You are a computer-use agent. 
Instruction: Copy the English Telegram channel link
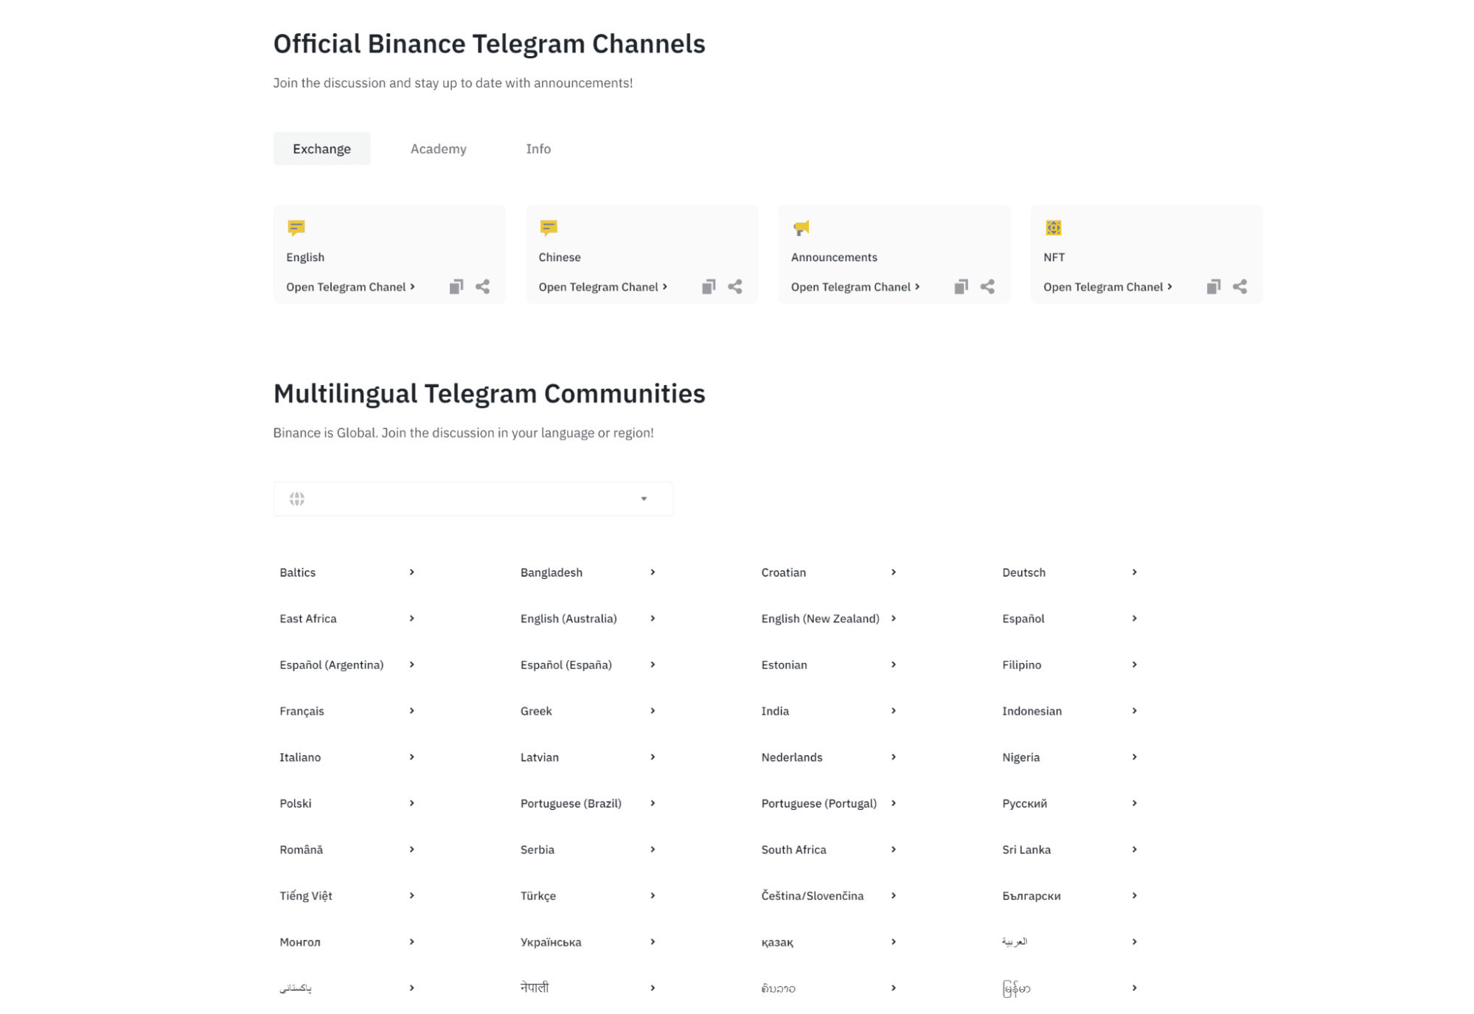(x=456, y=287)
